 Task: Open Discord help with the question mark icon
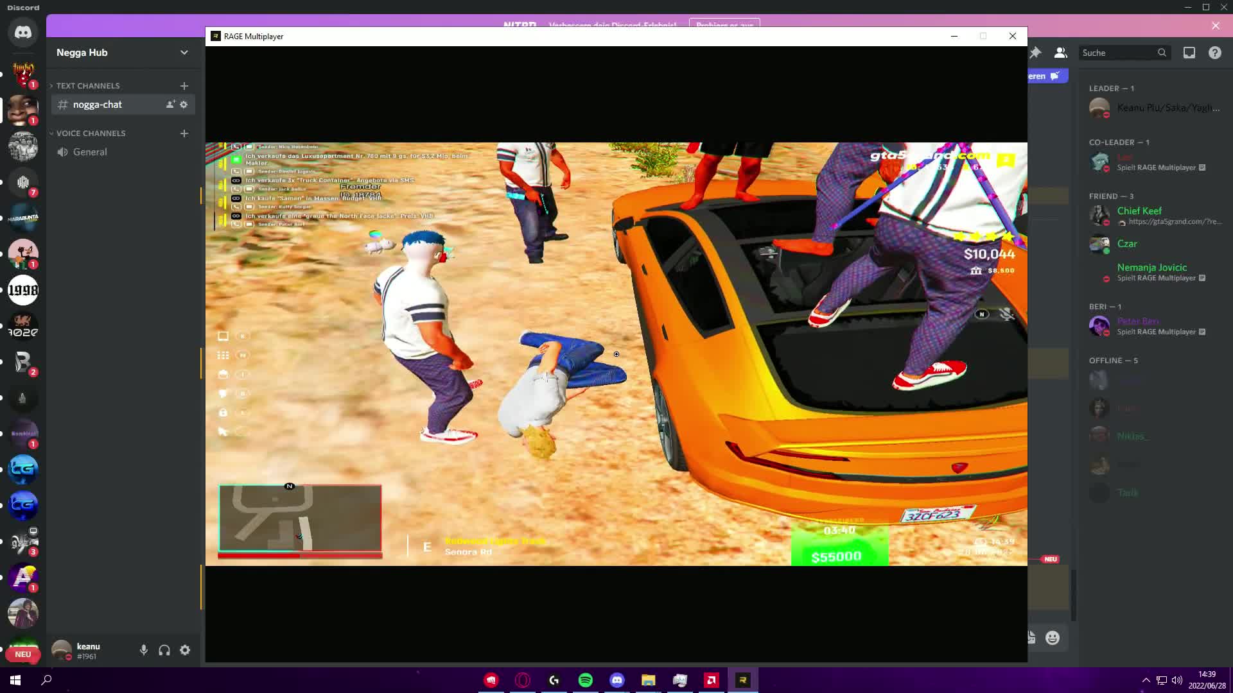(x=1216, y=53)
